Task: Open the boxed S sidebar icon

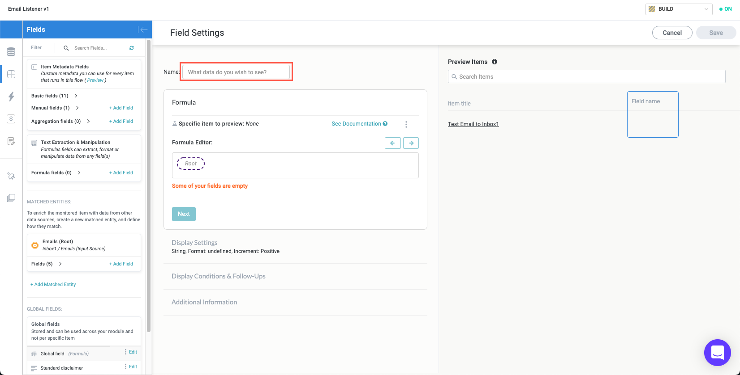Action: point(11,119)
